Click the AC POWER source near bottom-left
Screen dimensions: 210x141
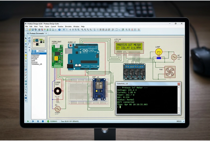(57, 109)
